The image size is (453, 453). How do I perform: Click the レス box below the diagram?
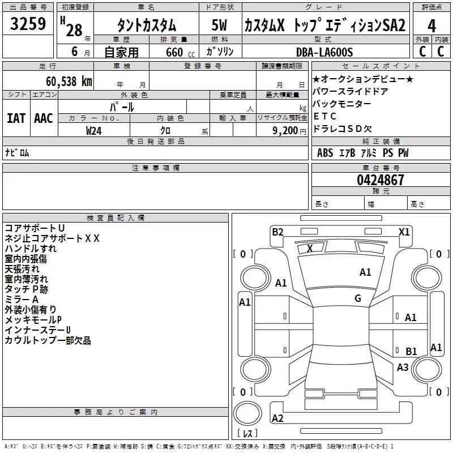point(247,434)
